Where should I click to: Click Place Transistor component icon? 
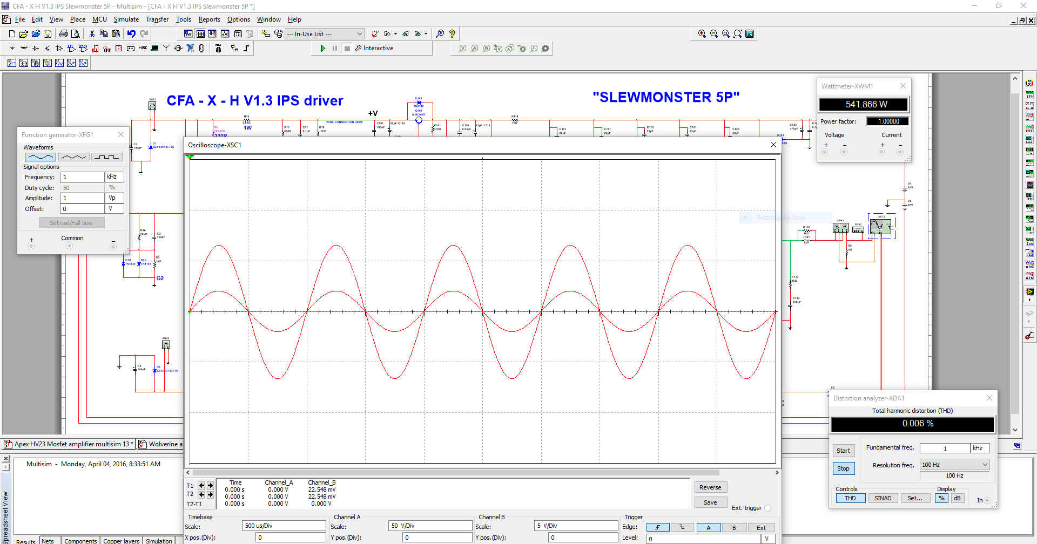click(48, 48)
